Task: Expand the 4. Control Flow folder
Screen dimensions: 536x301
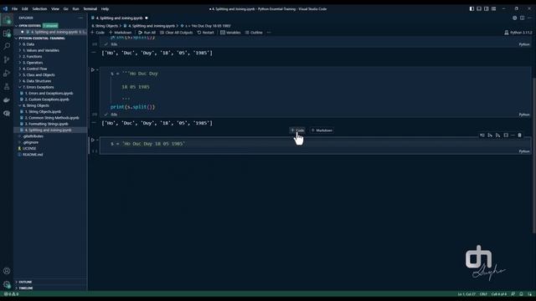Action: [34, 69]
